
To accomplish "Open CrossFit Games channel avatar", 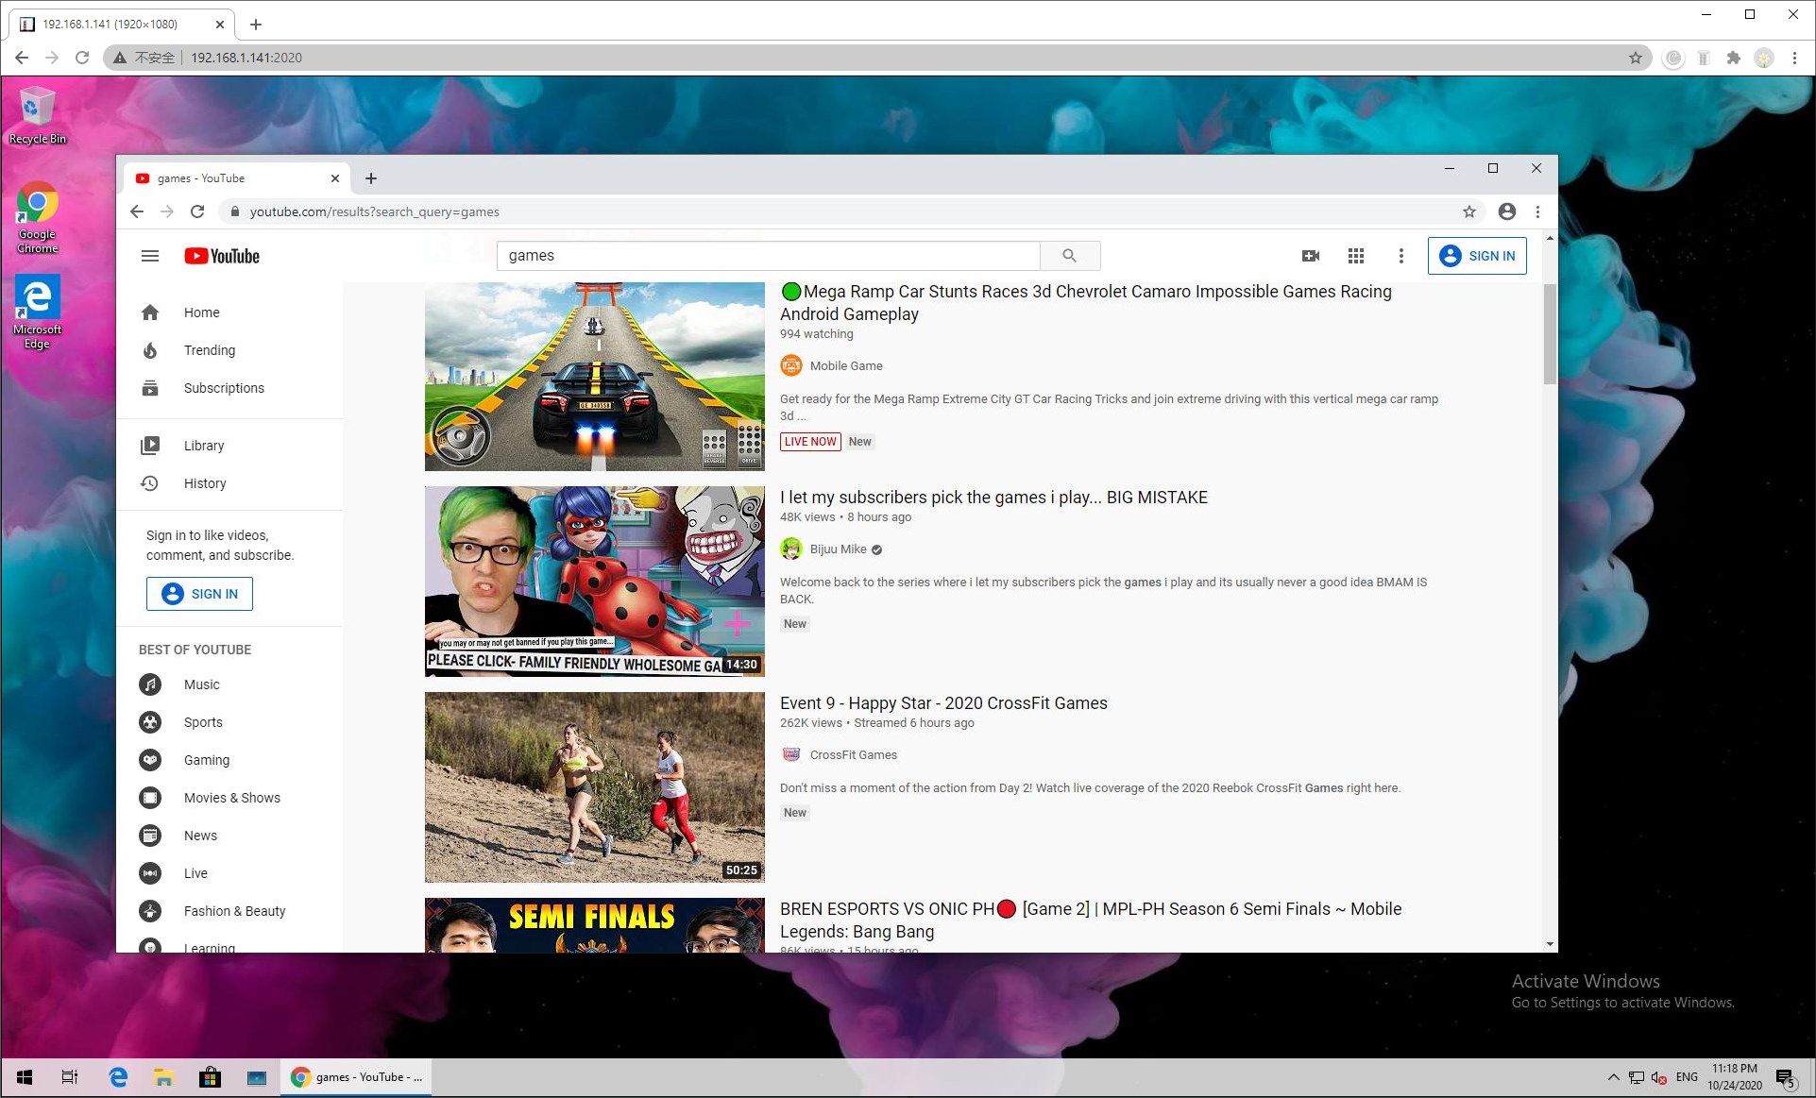I will 791,754.
